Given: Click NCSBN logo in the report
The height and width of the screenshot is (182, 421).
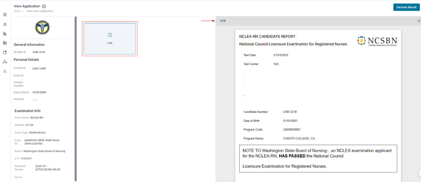Looking at the screenshot, I should [x=377, y=41].
